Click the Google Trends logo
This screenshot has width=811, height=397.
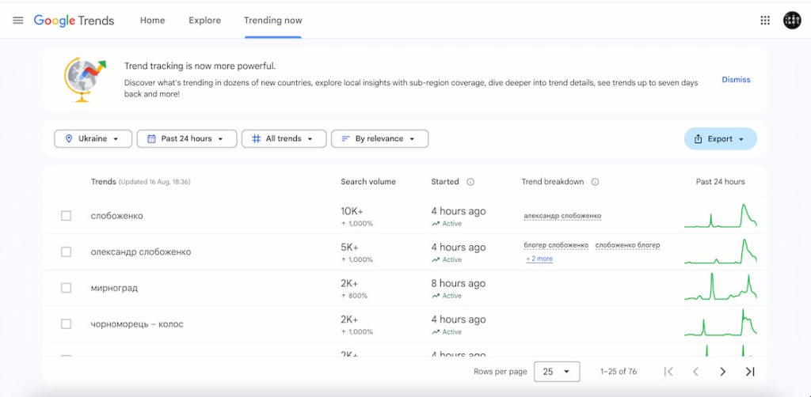[74, 21]
